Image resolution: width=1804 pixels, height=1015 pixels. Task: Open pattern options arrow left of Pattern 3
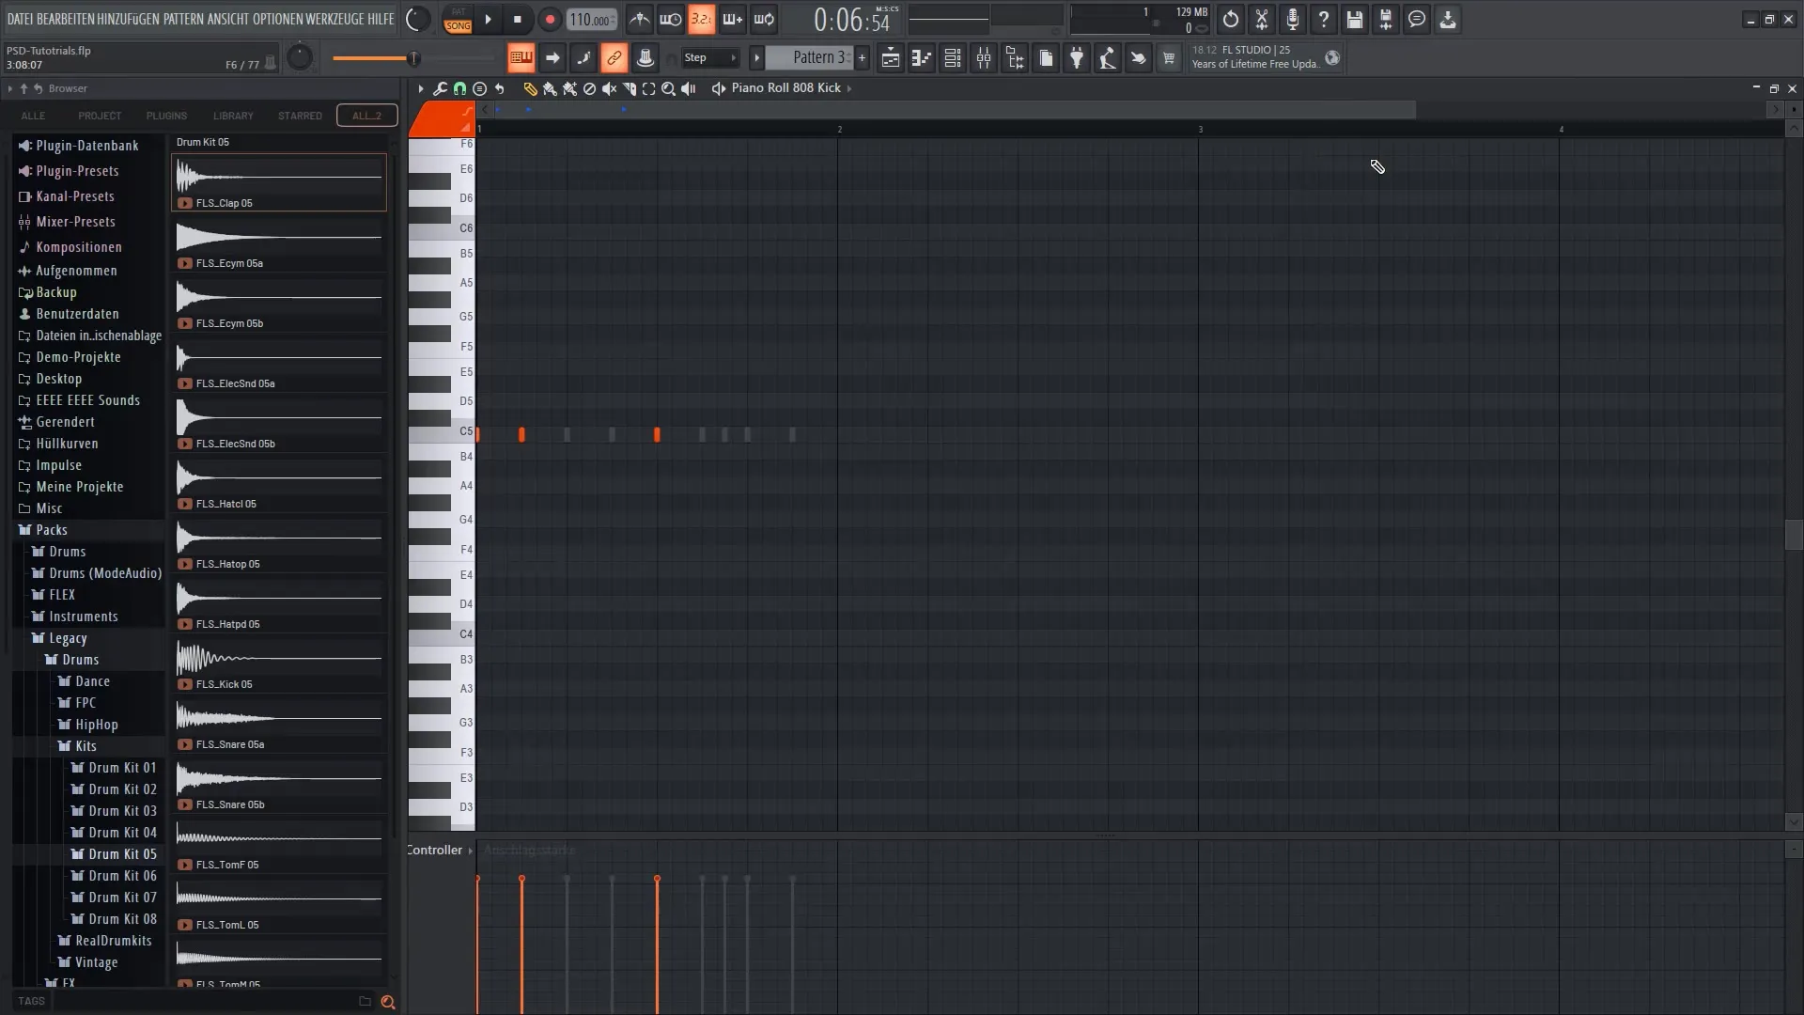point(756,58)
